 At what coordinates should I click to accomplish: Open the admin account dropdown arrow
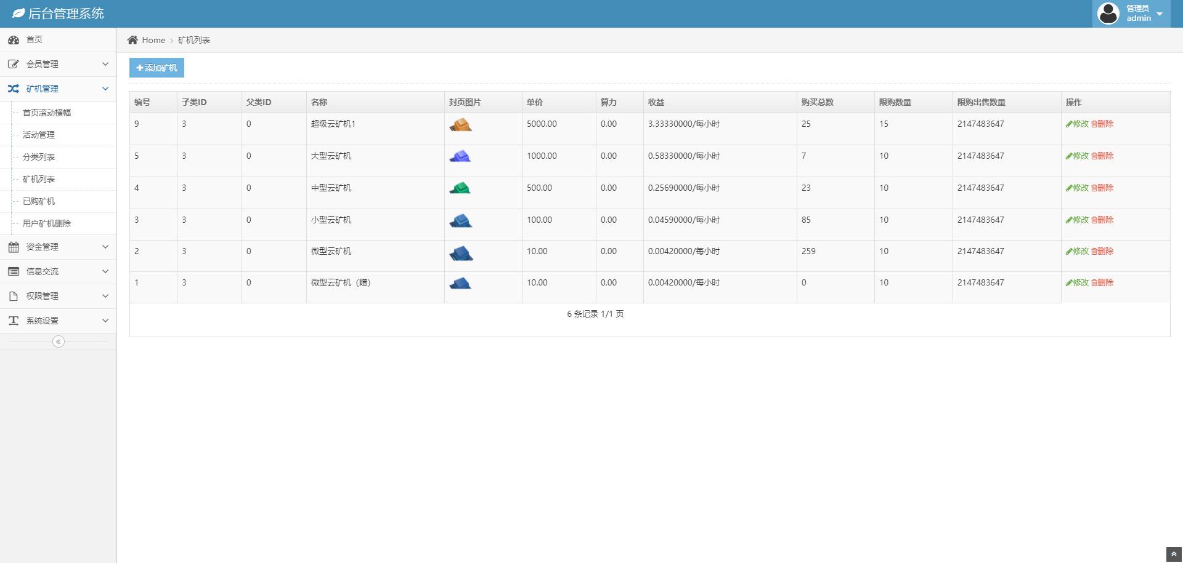[x=1160, y=14]
